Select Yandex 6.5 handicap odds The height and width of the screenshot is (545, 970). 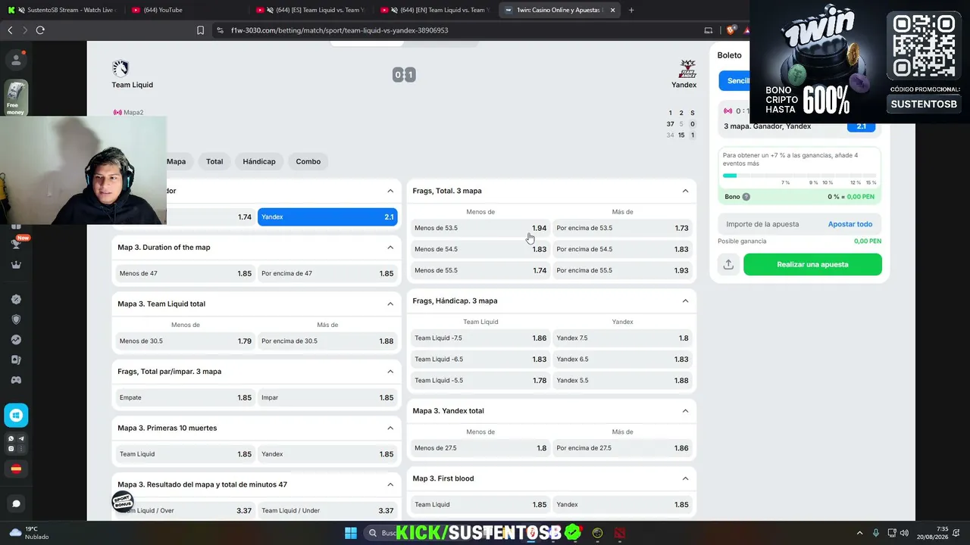pyautogui.click(x=622, y=360)
